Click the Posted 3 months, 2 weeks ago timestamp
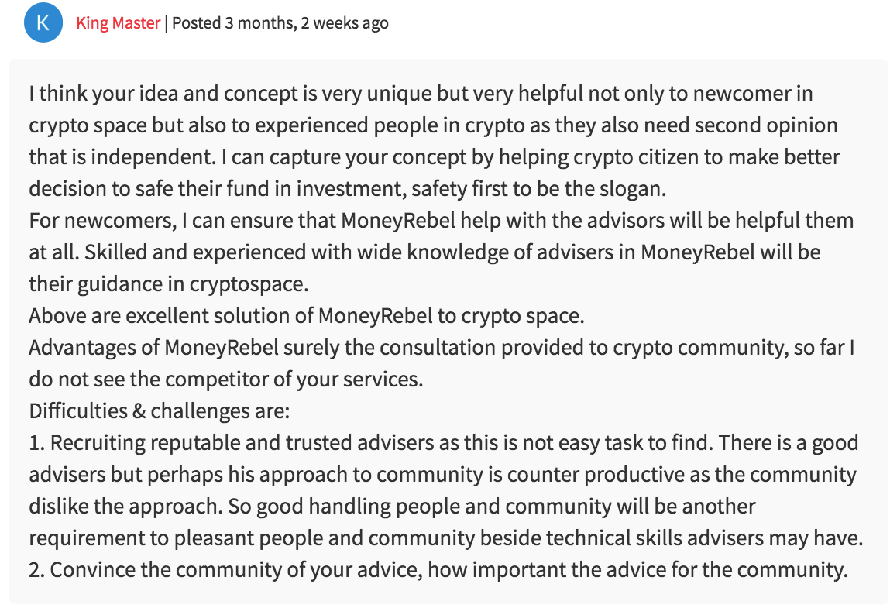Screen dimensions: 890x608 point(280,23)
